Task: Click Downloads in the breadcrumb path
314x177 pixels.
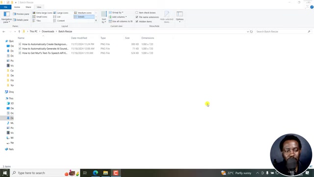Action: pyautogui.click(x=48, y=31)
